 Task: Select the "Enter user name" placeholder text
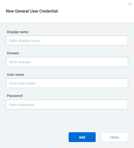click(22, 83)
